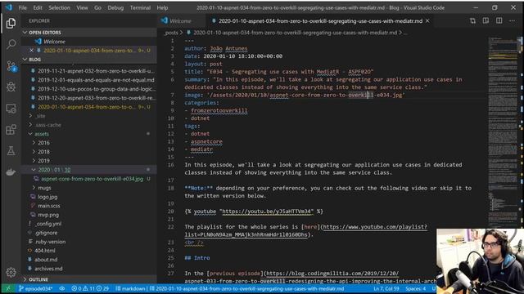The height and width of the screenshot is (294, 524).
Task: Open .gitignore in explorer
Action: [89, 233]
